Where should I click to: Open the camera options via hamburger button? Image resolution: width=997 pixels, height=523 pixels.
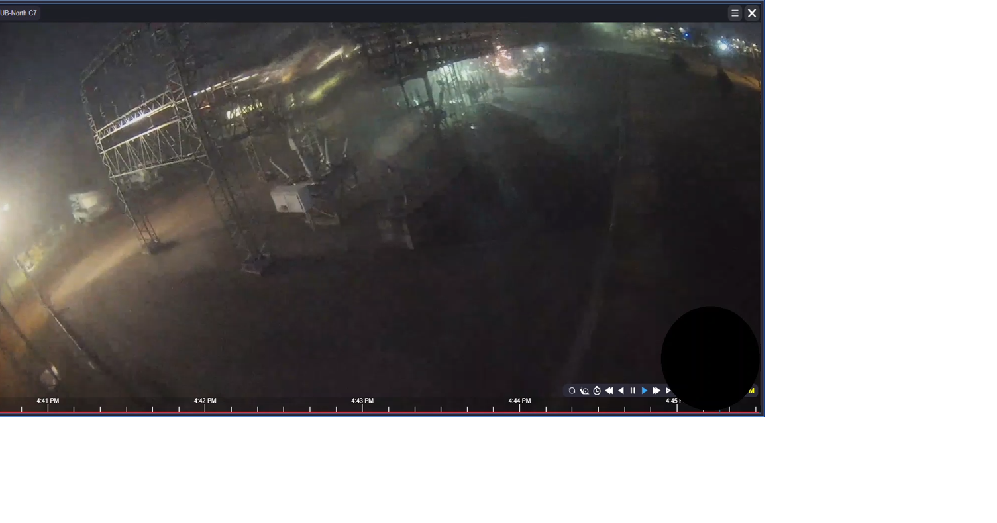tap(735, 13)
